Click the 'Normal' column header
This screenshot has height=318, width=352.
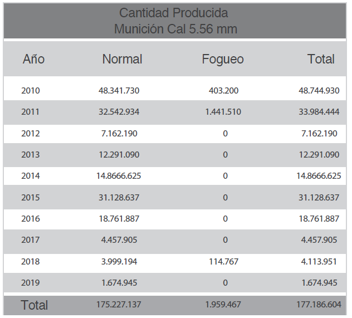[122, 59]
